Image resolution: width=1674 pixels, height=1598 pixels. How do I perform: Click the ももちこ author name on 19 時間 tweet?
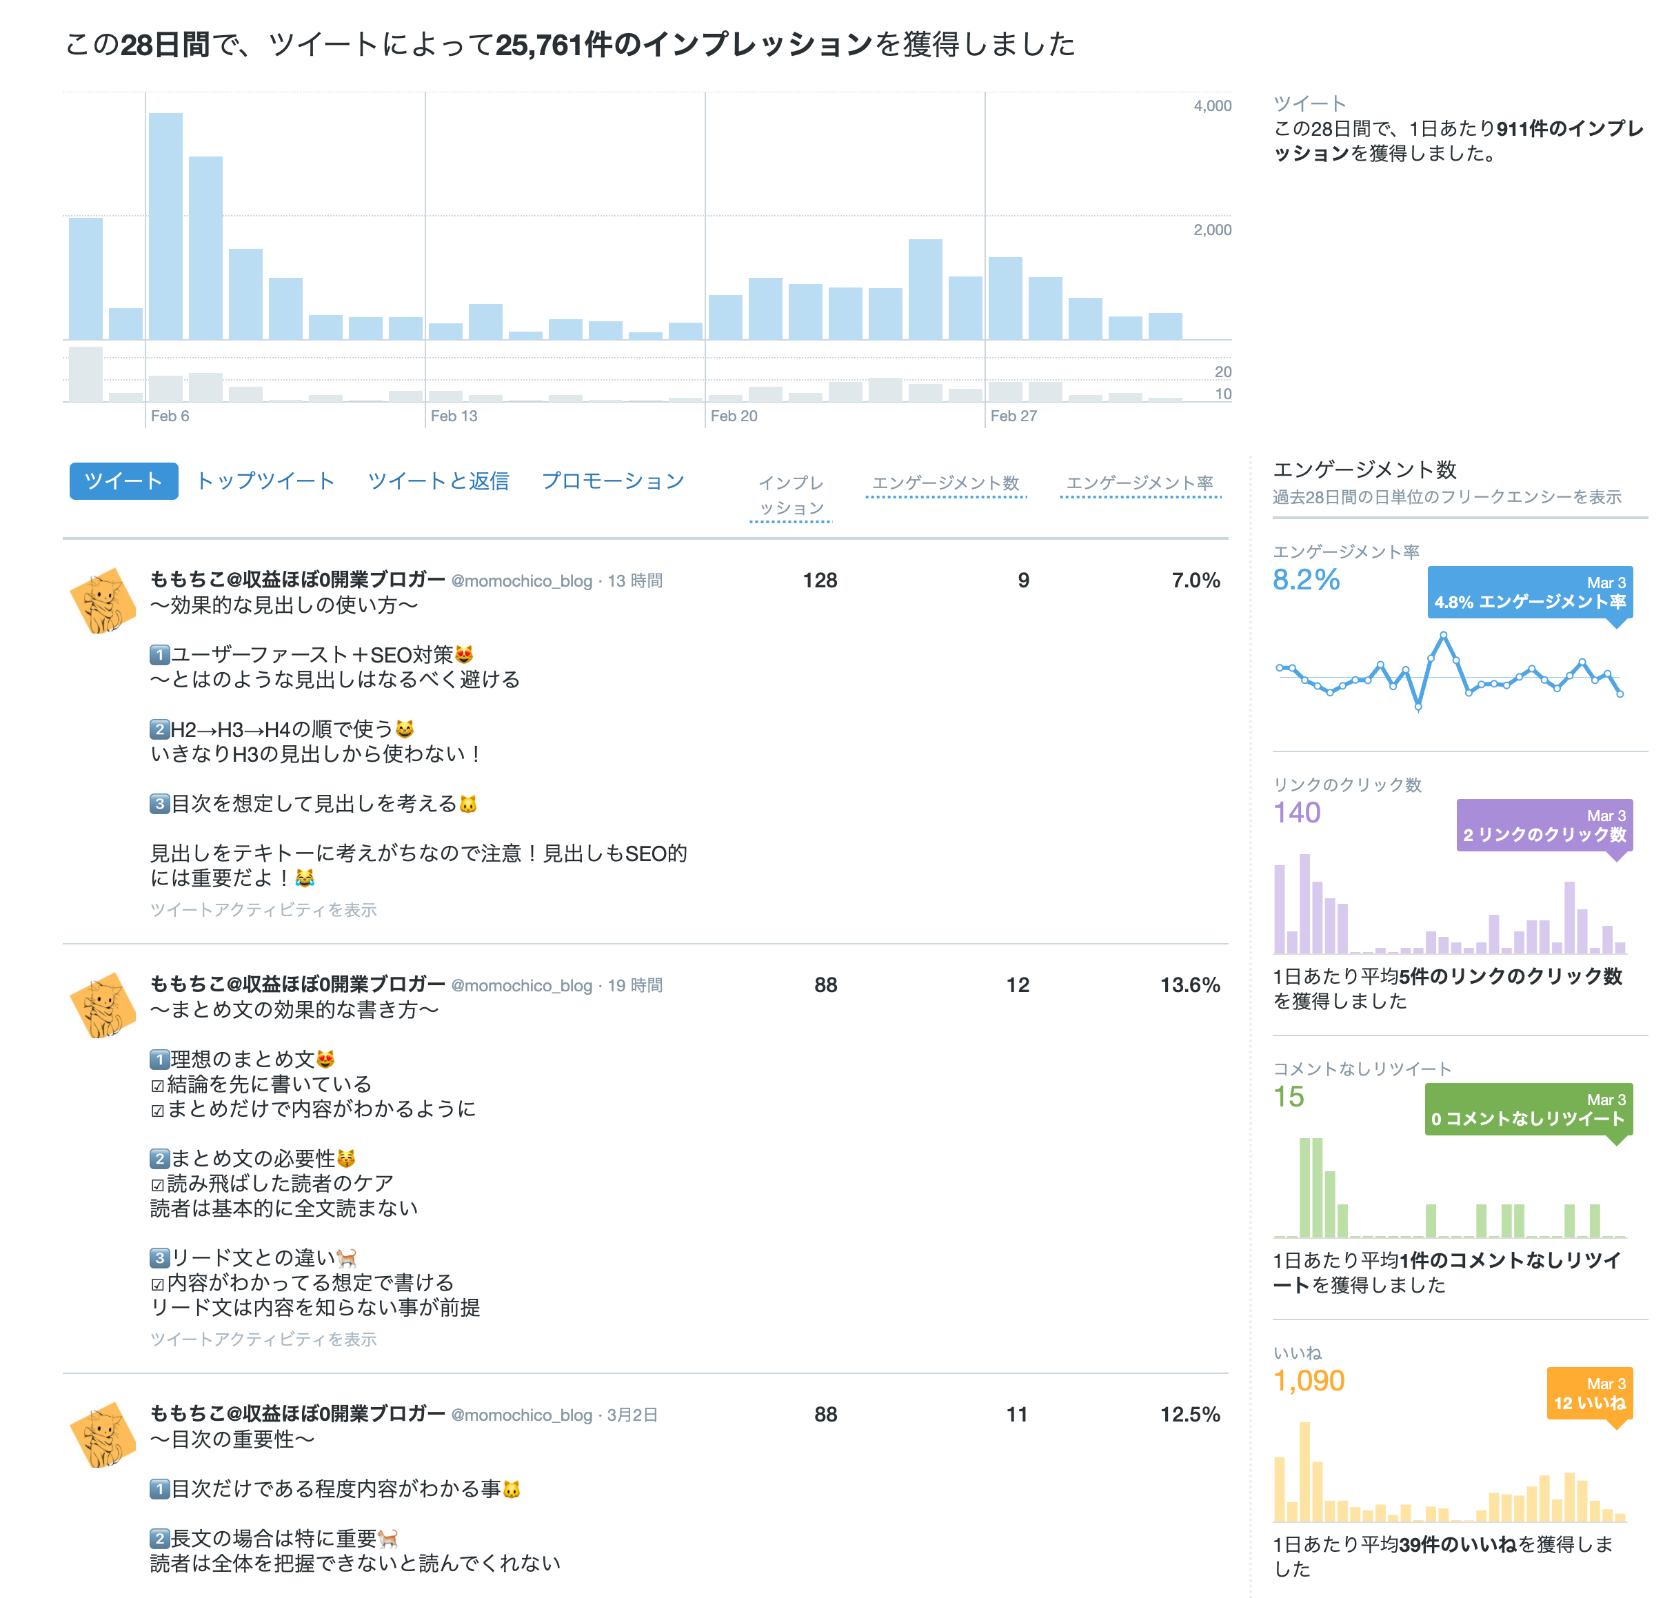(x=297, y=984)
